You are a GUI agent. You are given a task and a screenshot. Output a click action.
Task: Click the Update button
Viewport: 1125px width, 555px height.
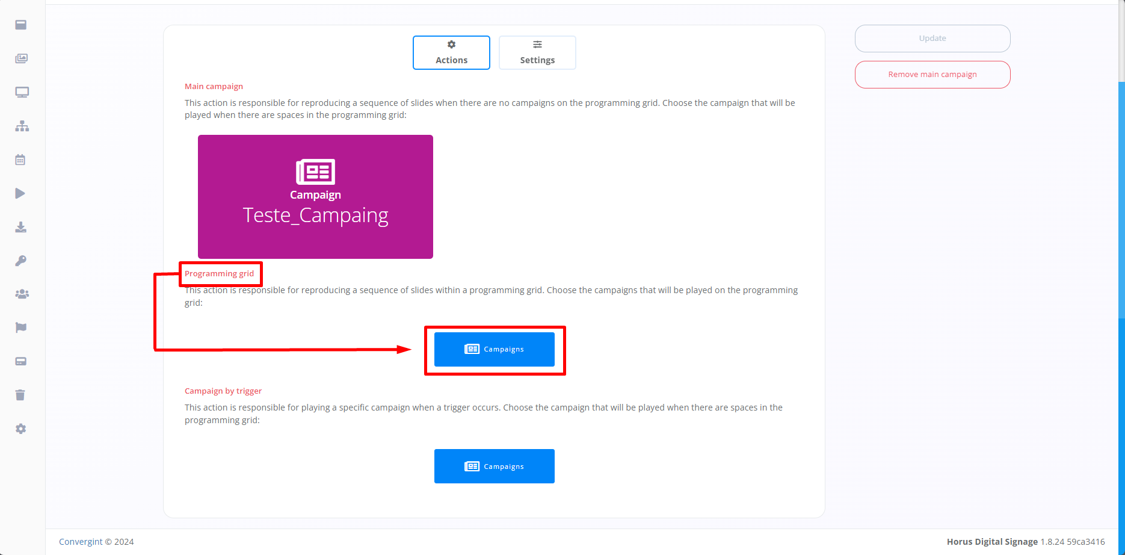point(932,39)
